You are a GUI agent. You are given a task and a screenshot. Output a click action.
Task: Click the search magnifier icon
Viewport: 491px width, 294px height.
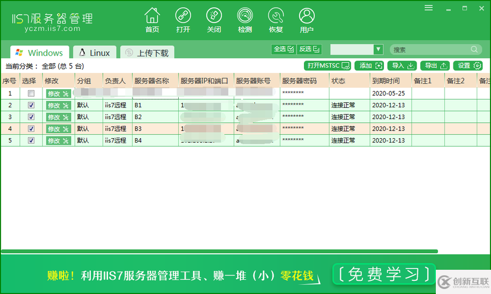(474, 50)
